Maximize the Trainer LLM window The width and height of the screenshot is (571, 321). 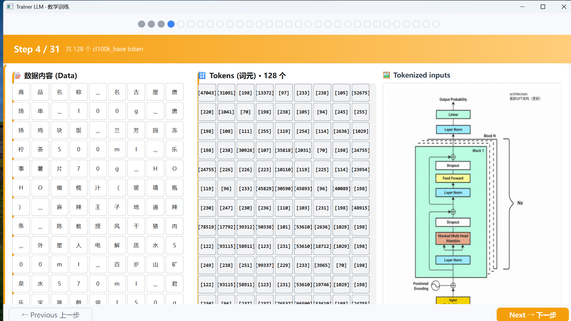[x=543, y=7]
